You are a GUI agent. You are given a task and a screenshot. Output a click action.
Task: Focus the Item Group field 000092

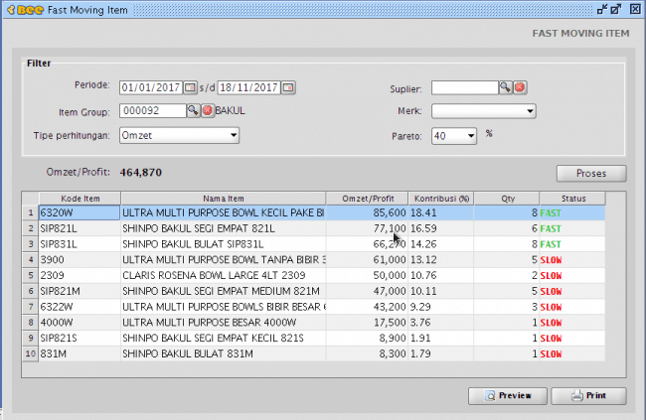click(153, 111)
